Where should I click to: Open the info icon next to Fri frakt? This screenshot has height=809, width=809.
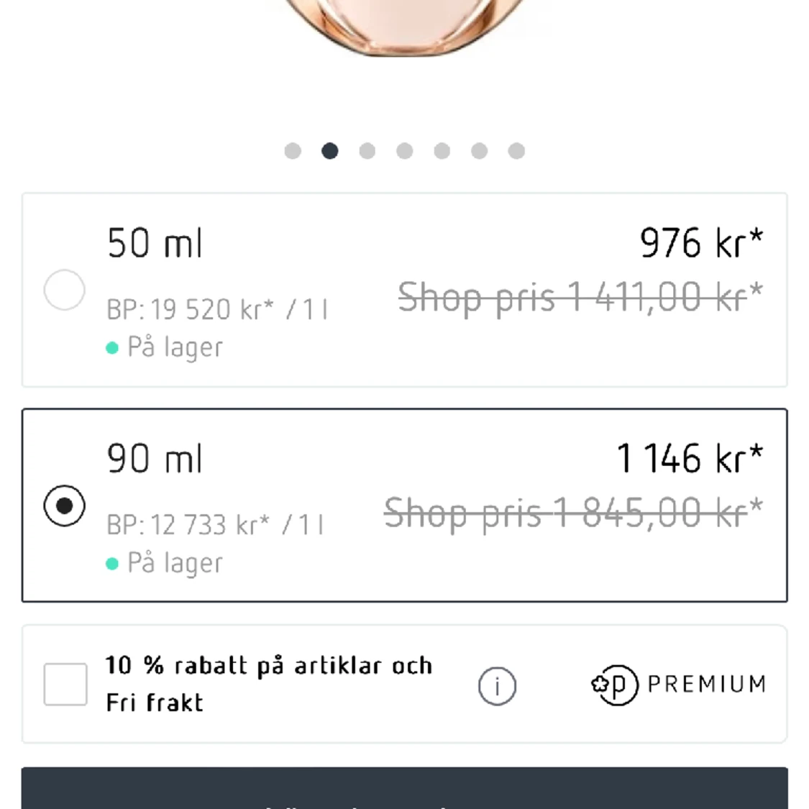point(497,686)
